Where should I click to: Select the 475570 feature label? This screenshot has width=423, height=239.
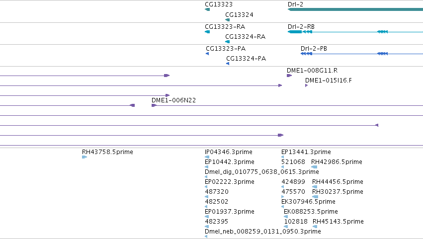point(293,192)
